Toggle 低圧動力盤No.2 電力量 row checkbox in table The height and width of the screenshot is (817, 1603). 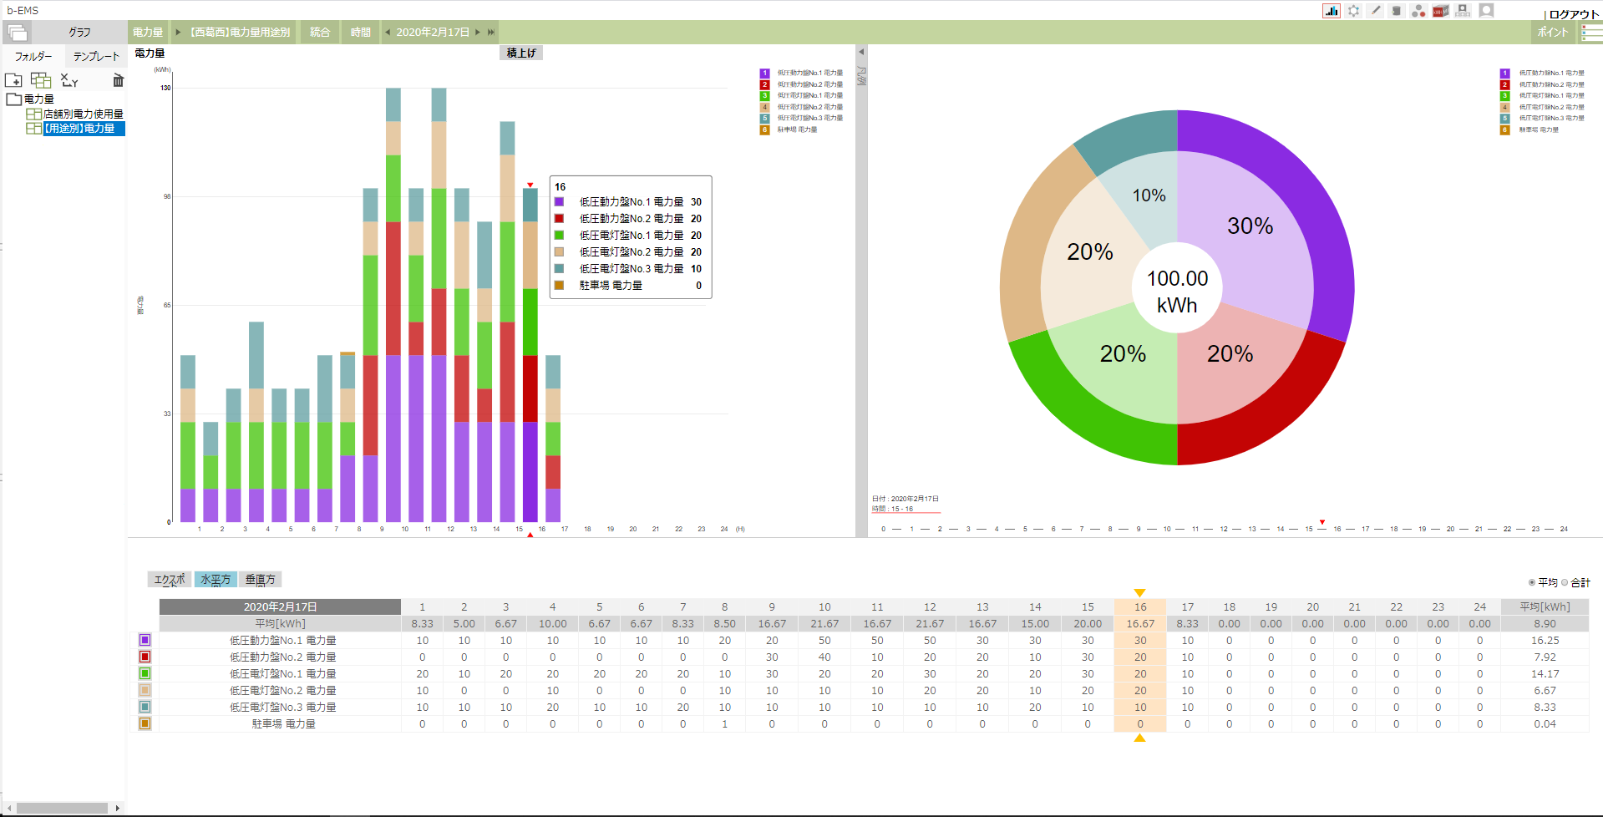tap(145, 657)
